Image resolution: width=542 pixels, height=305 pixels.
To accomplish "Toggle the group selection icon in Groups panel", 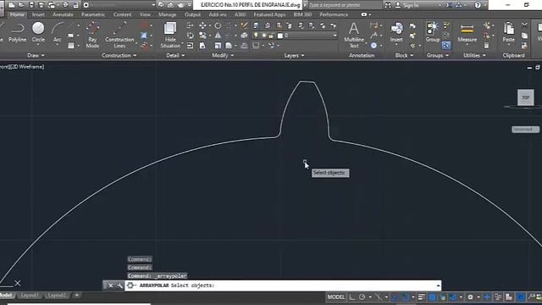I will coord(446,45).
